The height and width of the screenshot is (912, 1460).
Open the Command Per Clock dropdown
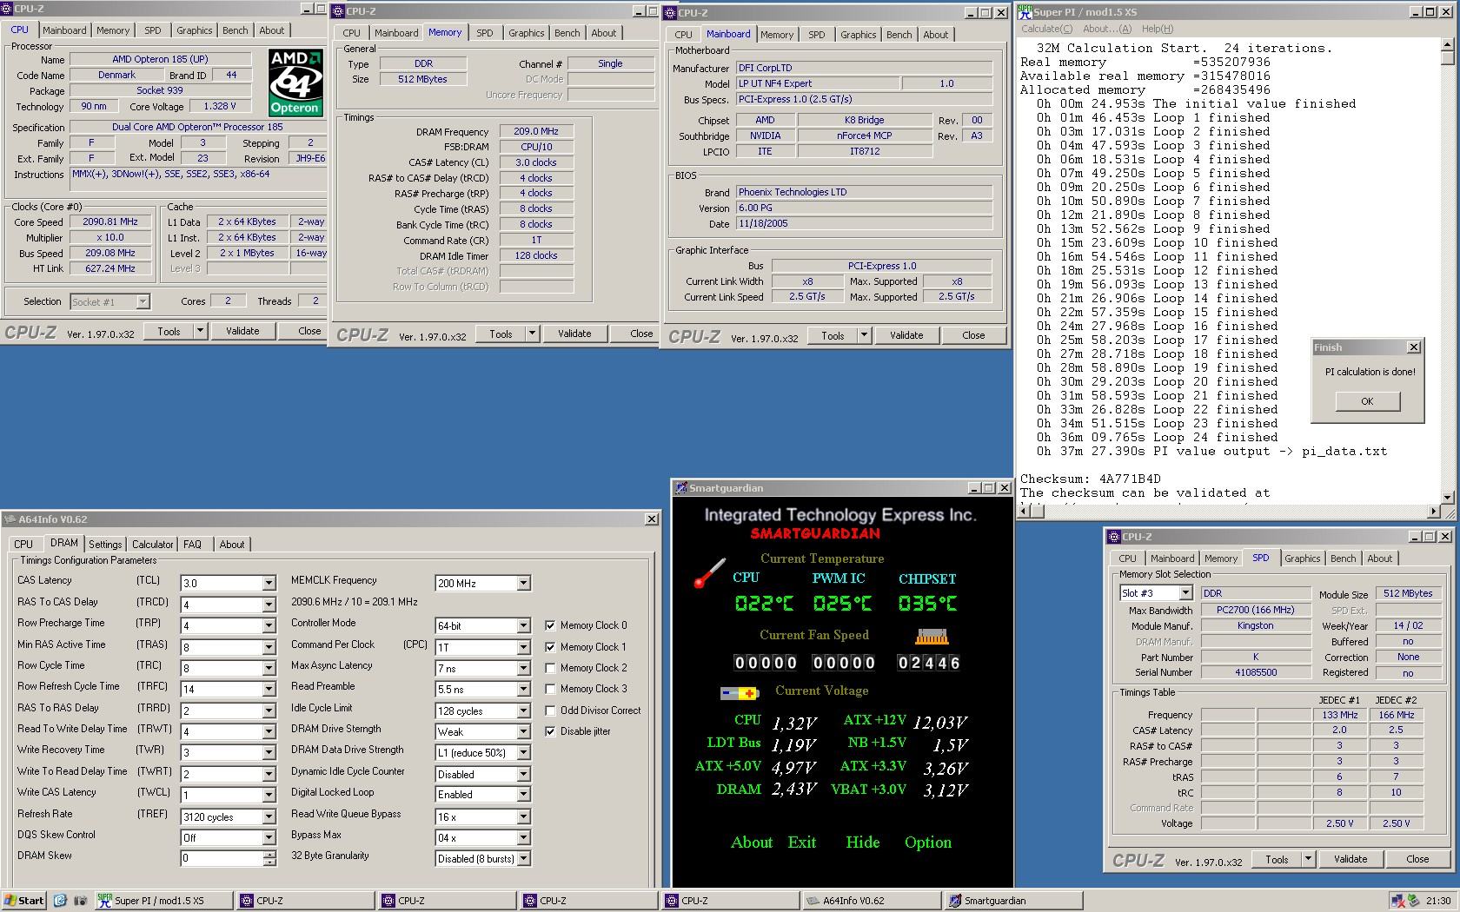pyautogui.click(x=523, y=647)
